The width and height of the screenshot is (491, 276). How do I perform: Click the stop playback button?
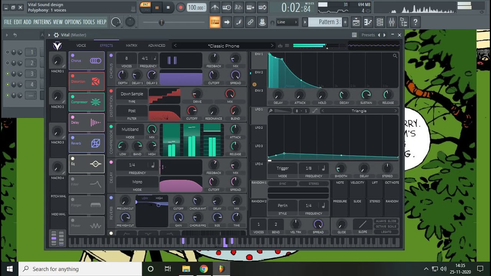168,7
